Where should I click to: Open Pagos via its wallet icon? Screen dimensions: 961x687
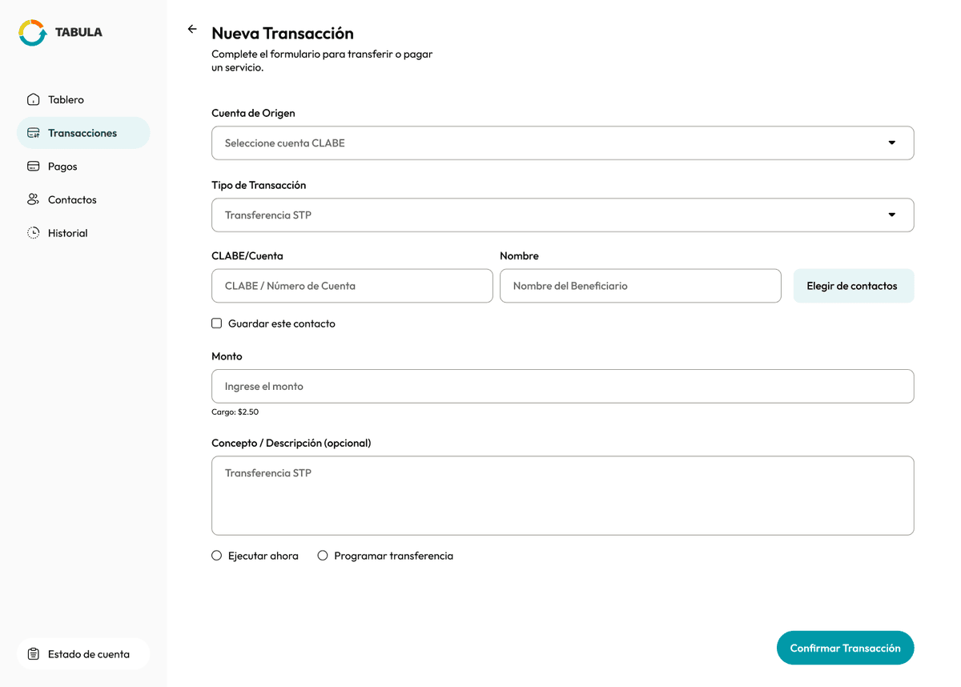pos(33,166)
